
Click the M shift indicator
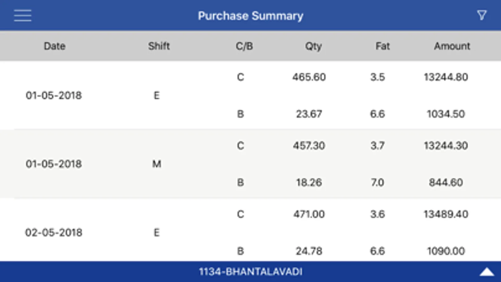click(x=157, y=164)
